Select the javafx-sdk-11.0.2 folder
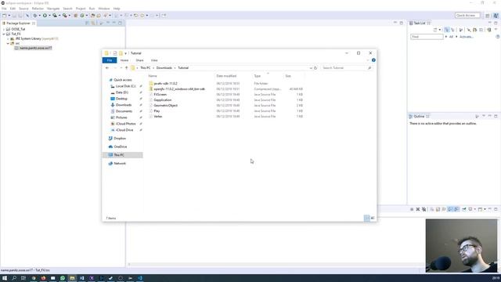501x282 pixels. click(165, 84)
